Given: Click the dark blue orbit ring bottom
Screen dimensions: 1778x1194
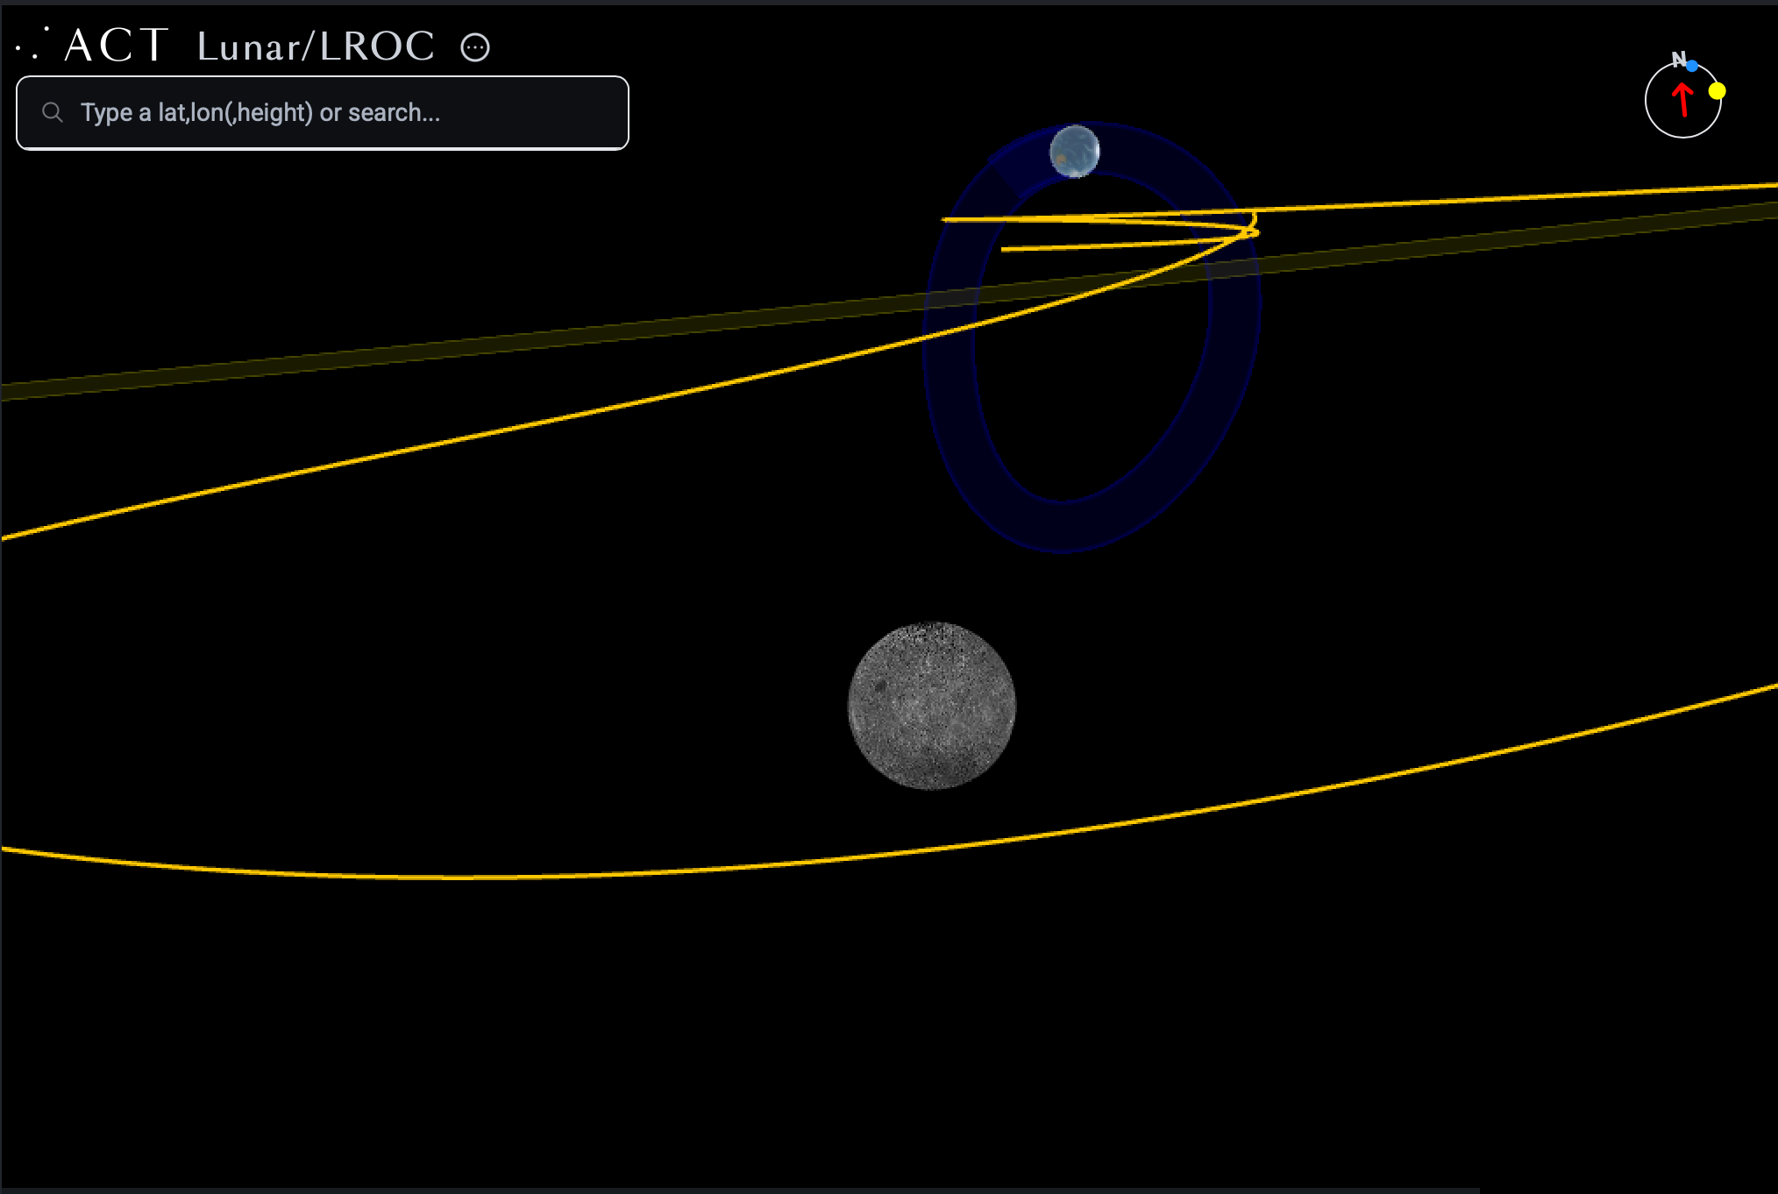Looking at the screenshot, I should [1063, 527].
